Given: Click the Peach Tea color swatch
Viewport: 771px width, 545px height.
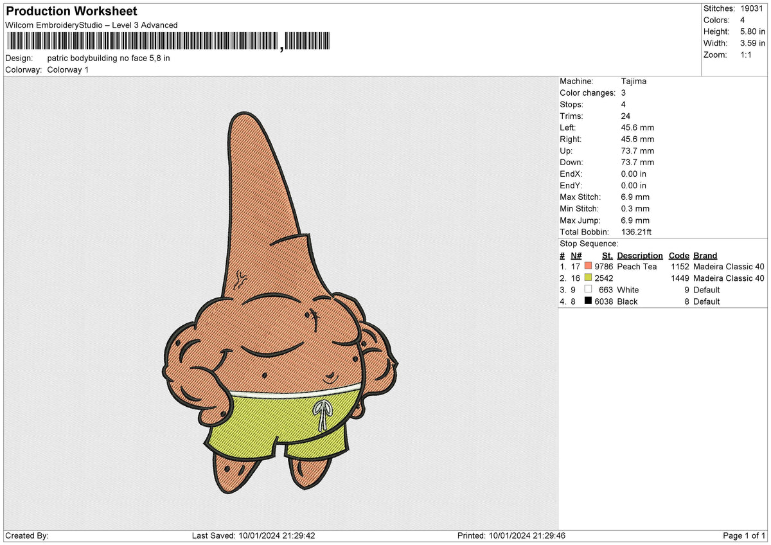Looking at the screenshot, I should pos(588,266).
